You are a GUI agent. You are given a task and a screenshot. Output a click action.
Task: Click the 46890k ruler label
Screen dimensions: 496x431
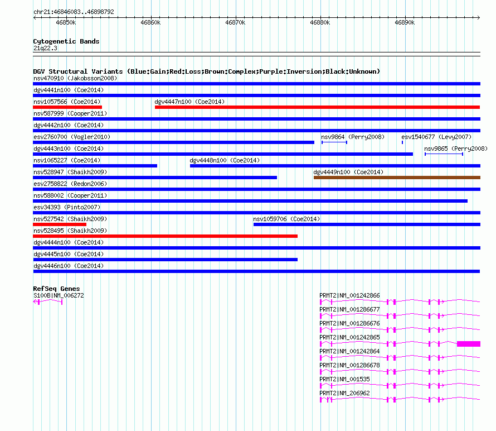(x=405, y=22)
